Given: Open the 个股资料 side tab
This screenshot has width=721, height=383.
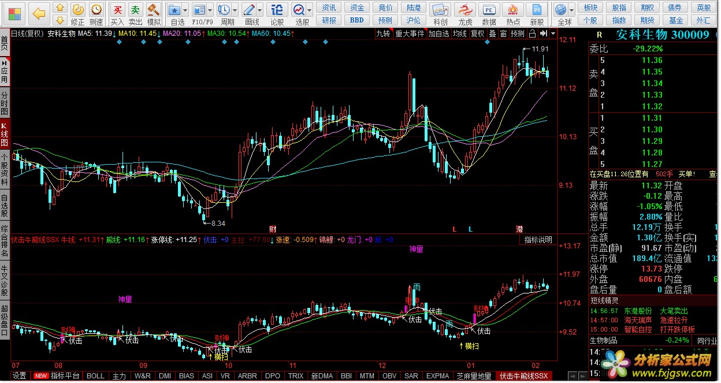Looking at the screenshot, I should 5,170.
